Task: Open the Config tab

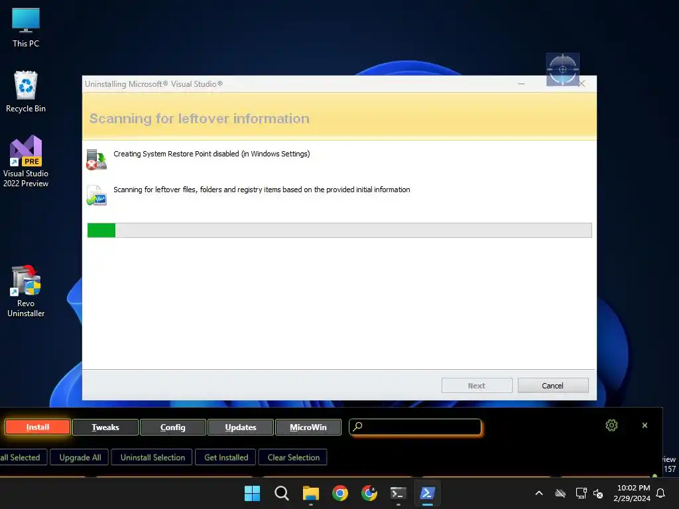Action: click(173, 427)
